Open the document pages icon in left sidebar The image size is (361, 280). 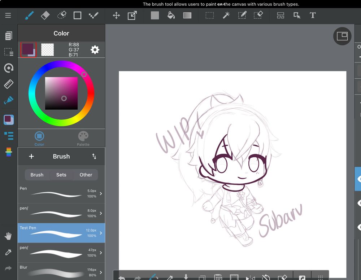9,36
